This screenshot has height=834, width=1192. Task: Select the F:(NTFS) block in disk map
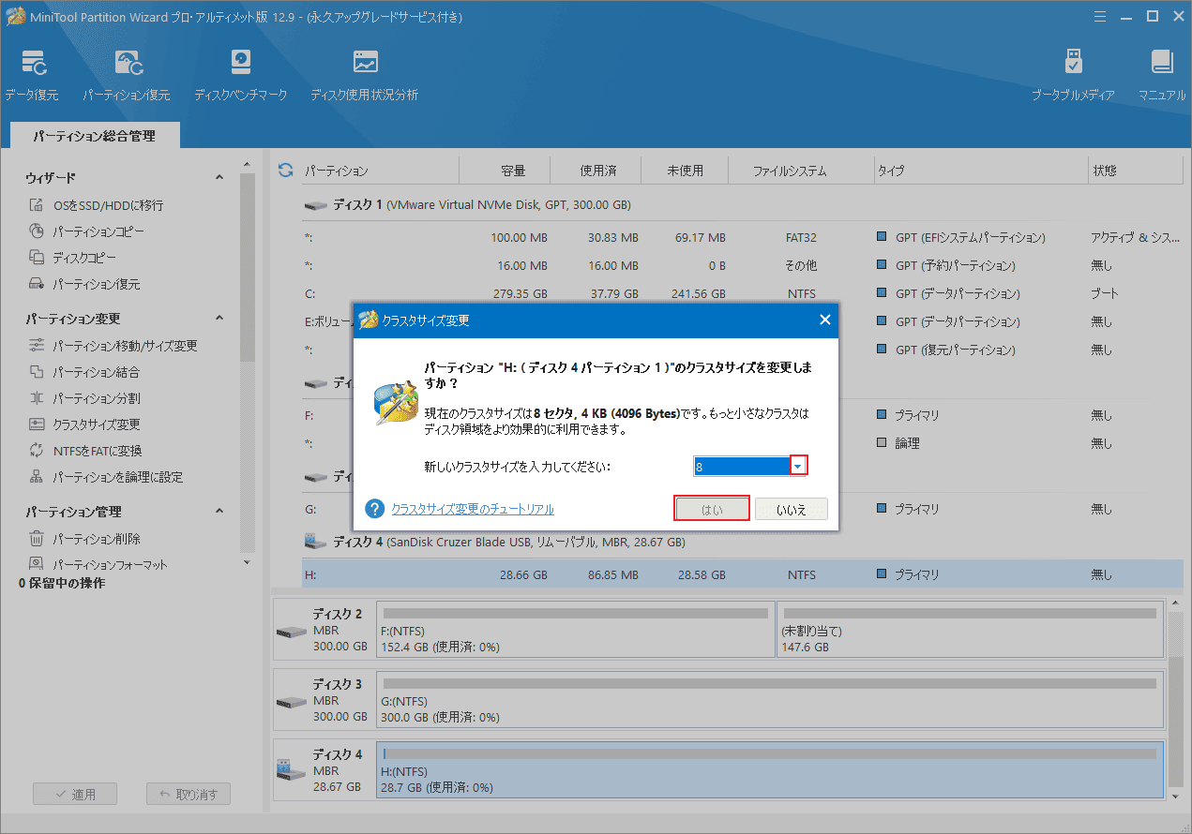coord(576,630)
